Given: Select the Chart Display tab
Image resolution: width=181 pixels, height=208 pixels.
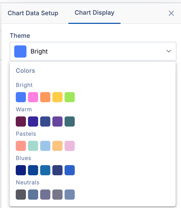Looking at the screenshot, I should [x=94, y=13].
